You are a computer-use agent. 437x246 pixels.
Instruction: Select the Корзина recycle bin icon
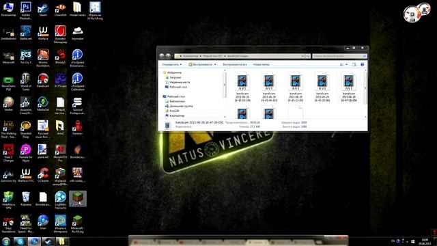(26, 199)
